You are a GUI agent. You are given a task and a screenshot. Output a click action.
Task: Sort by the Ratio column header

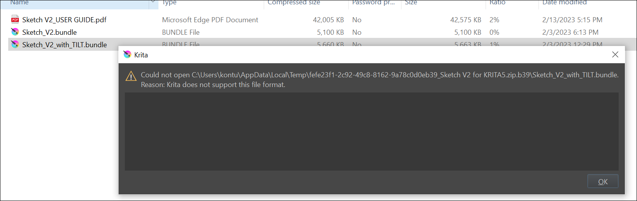click(497, 3)
